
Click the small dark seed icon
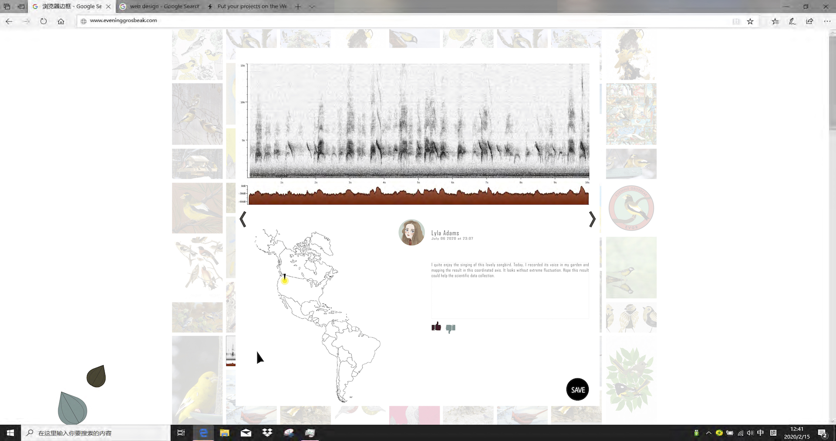coord(96,377)
